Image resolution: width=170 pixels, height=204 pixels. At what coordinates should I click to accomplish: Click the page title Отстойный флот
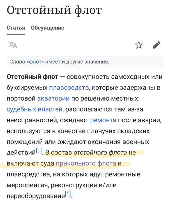[x=54, y=10]
